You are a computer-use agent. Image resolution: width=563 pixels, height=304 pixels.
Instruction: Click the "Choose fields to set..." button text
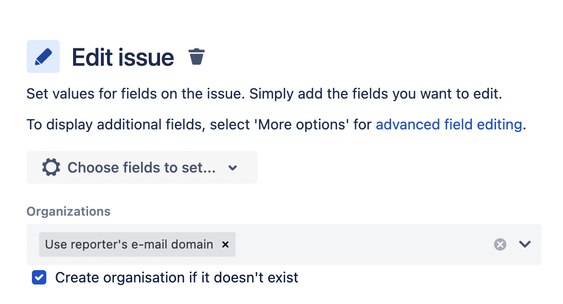click(142, 167)
